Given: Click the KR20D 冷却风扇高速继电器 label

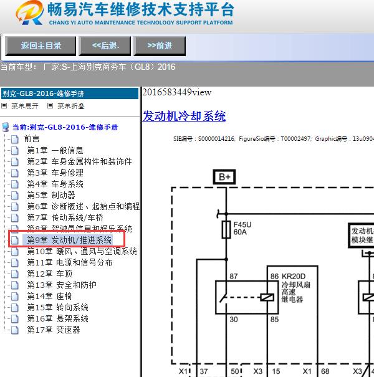Looking at the screenshot, I should click(x=296, y=288).
